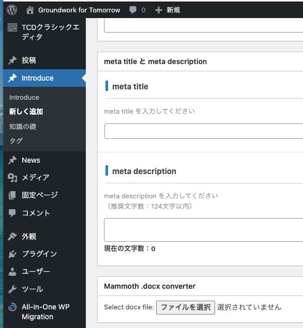The height and width of the screenshot is (328, 303).
Task: Click the ファイルを選択 file button
Action: tap(186, 307)
